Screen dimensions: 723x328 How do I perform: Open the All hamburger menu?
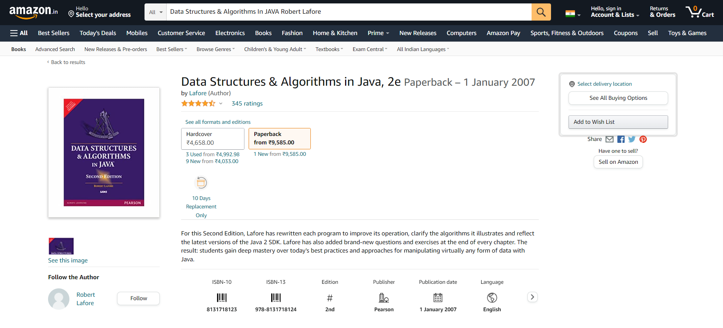click(x=19, y=33)
